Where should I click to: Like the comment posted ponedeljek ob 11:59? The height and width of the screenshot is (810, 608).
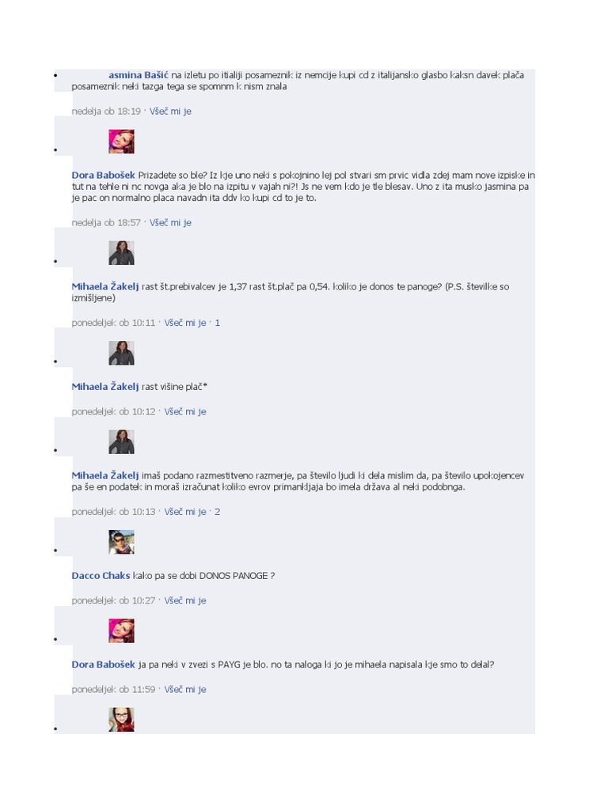coord(185,690)
